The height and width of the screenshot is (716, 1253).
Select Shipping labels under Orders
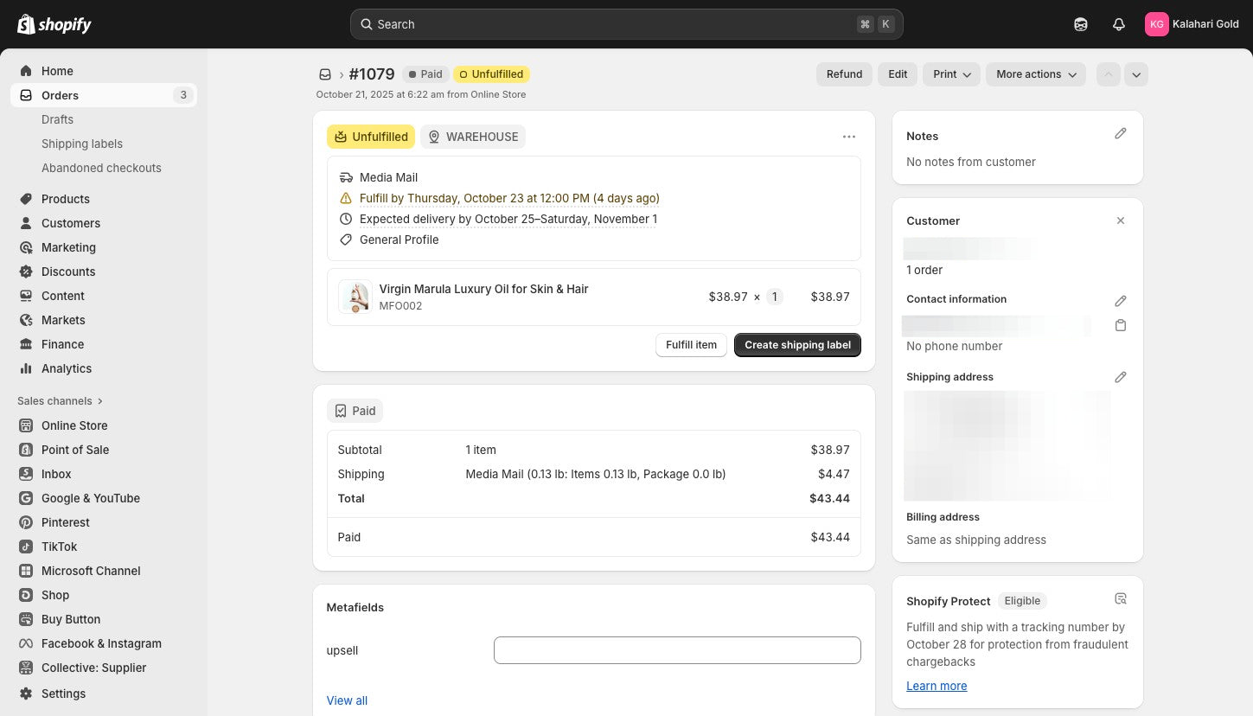(x=82, y=144)
